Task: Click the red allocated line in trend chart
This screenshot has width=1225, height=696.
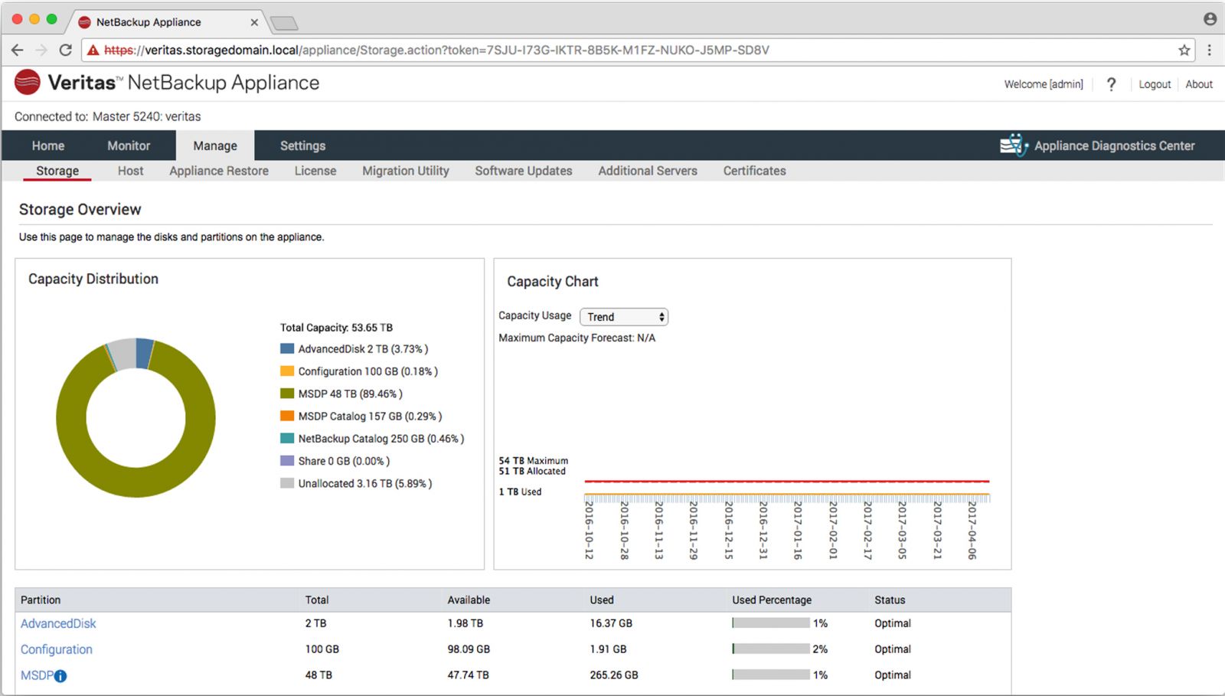Action: point(787,482)
